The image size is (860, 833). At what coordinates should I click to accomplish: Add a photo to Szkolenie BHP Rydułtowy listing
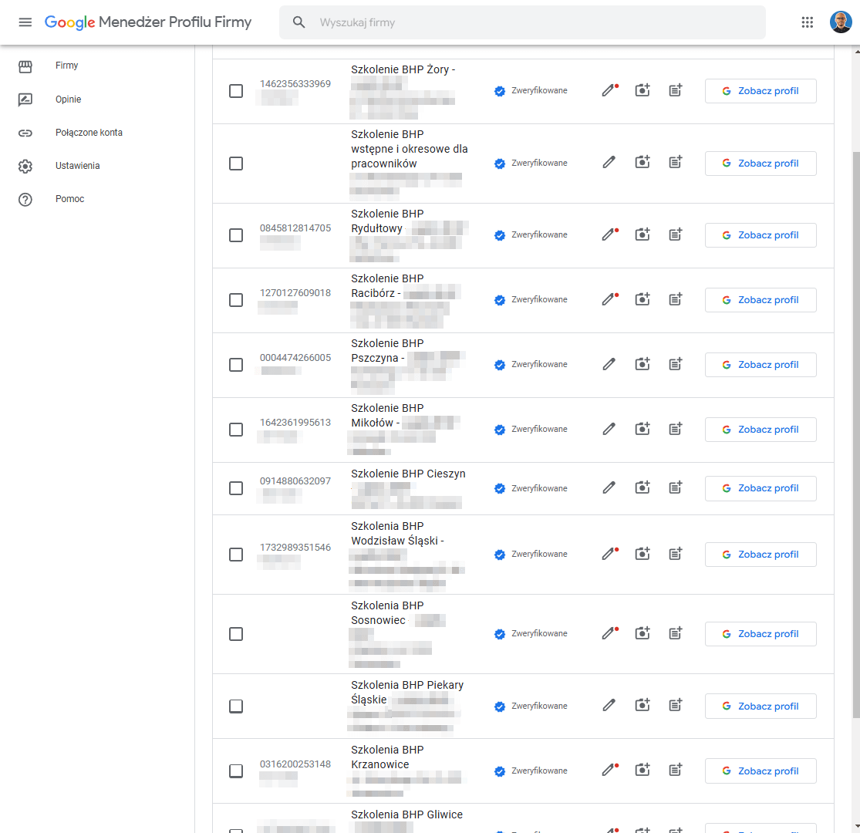(642, 234)
